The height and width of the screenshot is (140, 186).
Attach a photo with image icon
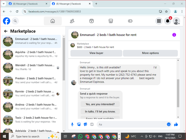[x=79, y=124]
